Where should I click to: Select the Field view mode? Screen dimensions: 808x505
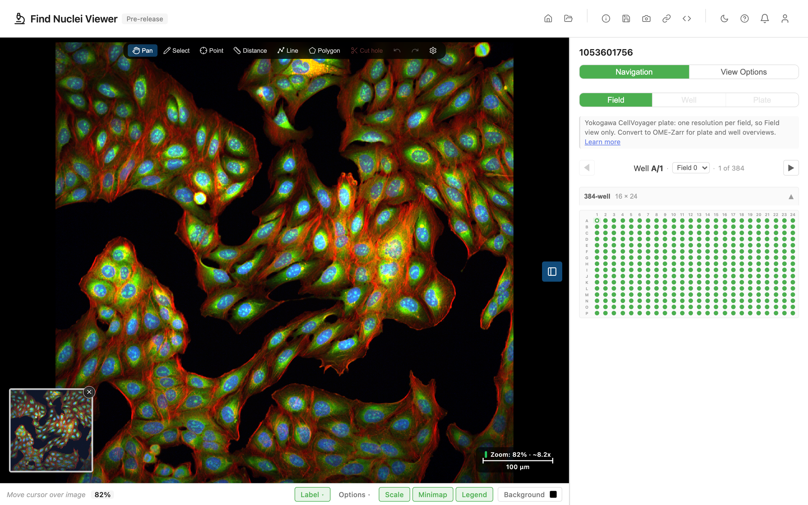click(x=616, y=100)
